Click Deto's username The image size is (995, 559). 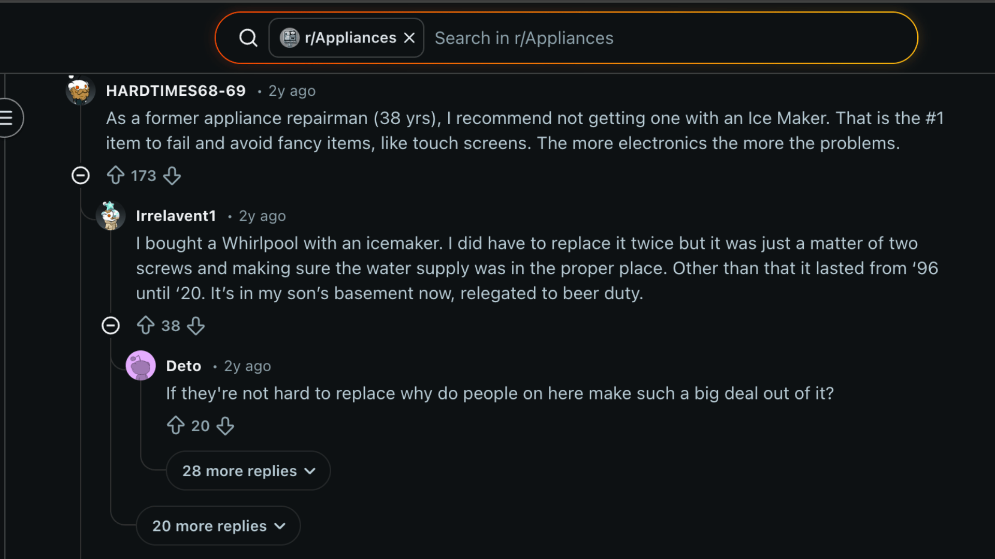(183, 365)
